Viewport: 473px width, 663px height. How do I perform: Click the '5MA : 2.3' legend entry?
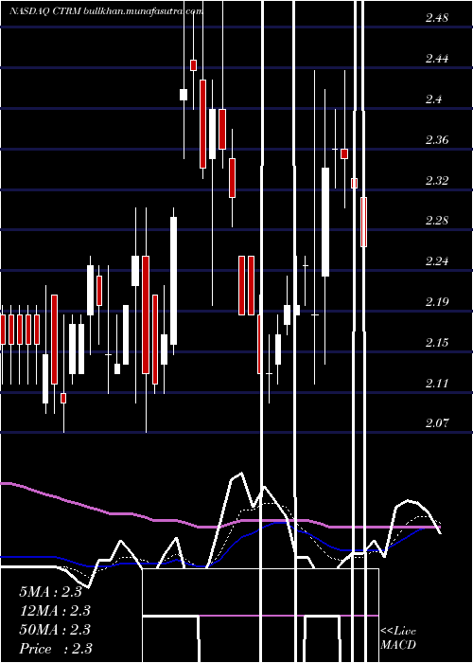[50, 592]
